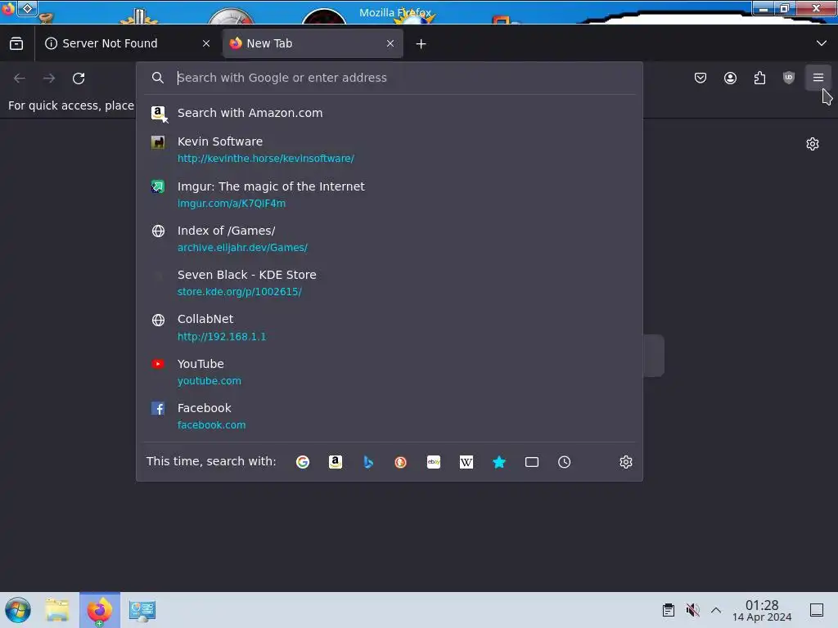Click the magnifier icon in address bar

[x=158, y=78]
